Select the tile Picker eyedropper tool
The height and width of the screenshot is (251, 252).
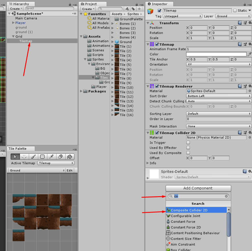pyautogui.click(x=51, y=156)
